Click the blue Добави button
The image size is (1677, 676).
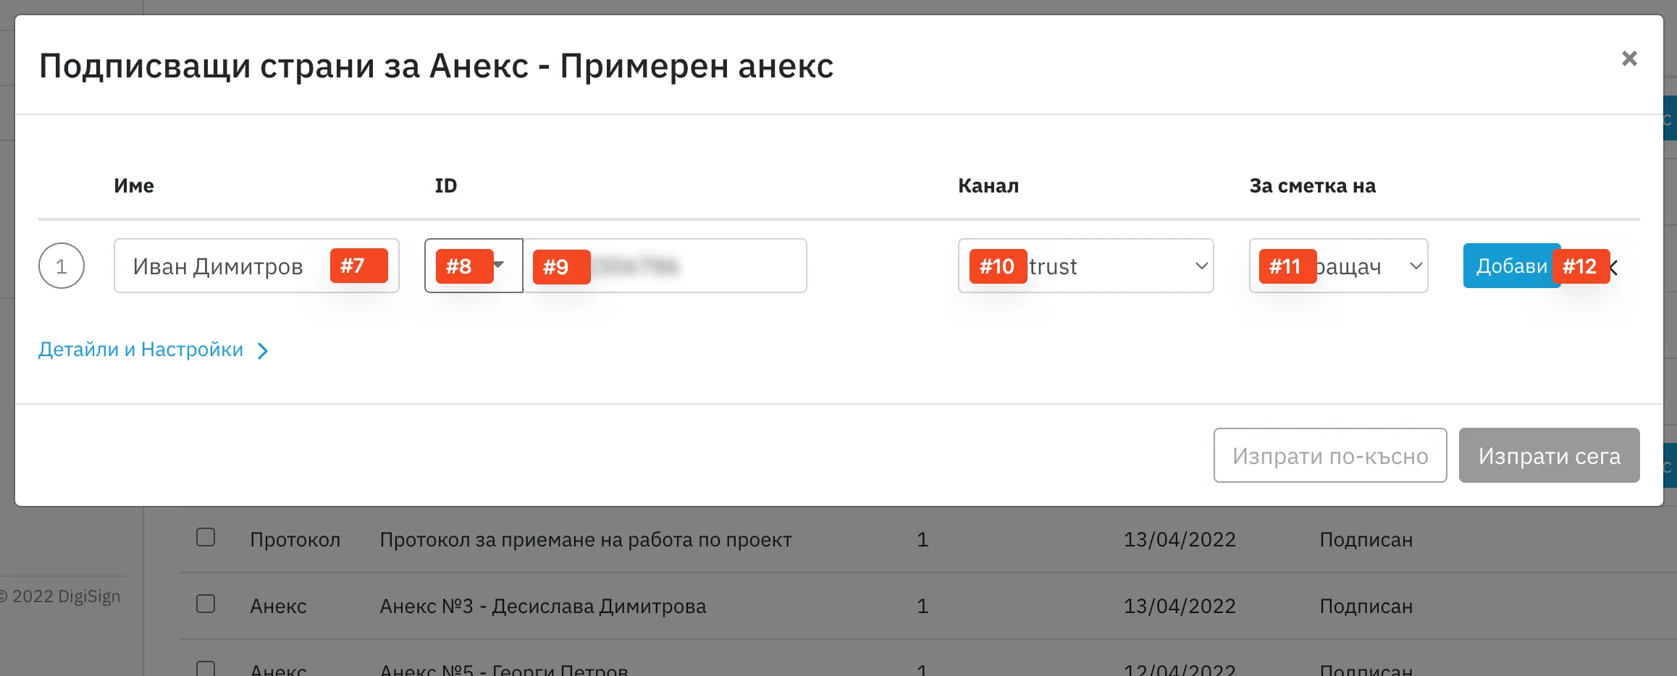(x=1512, y=266)
